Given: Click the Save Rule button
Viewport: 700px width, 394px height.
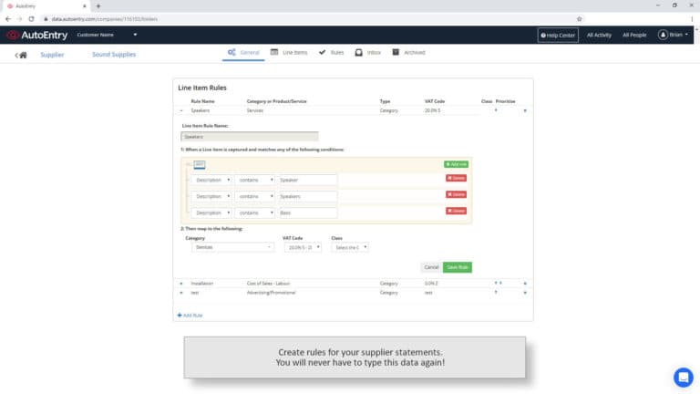Looking at the screenshot, I should (458, 267).
